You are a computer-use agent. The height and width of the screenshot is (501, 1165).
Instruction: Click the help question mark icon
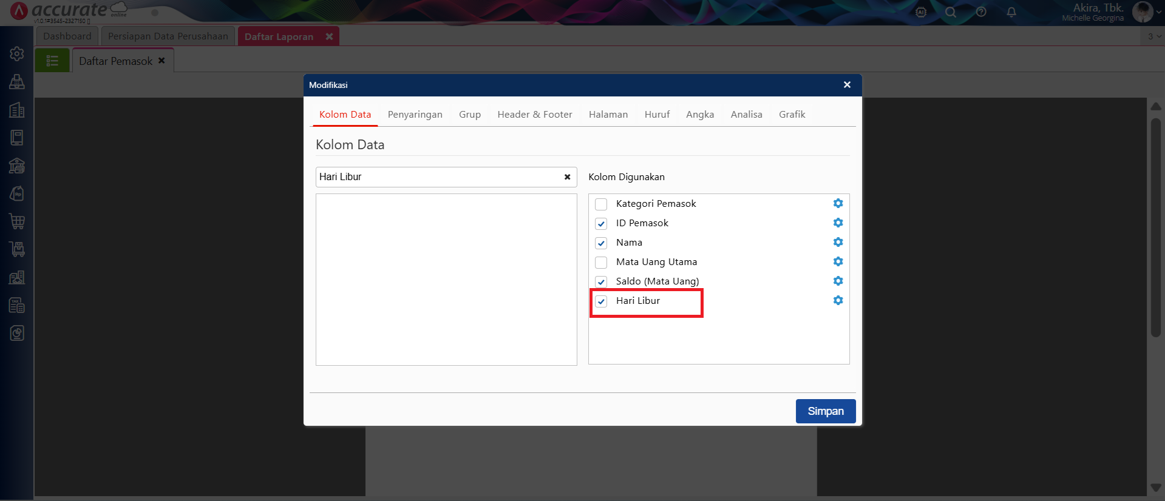click(x=981, y=12)
